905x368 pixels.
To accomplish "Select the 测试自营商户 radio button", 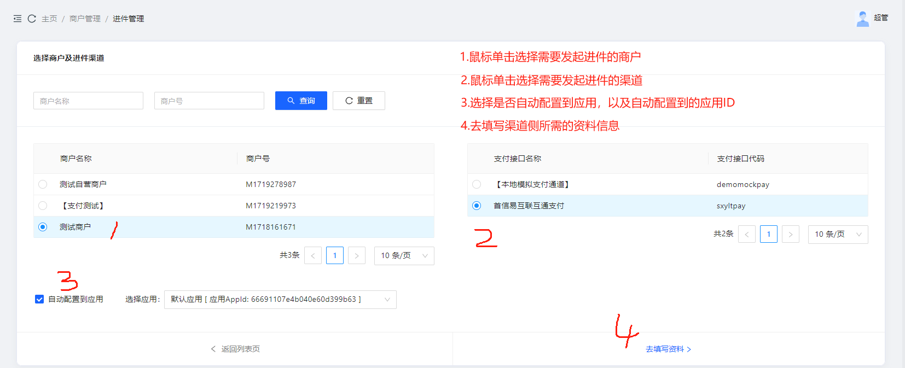I will 43,184.
